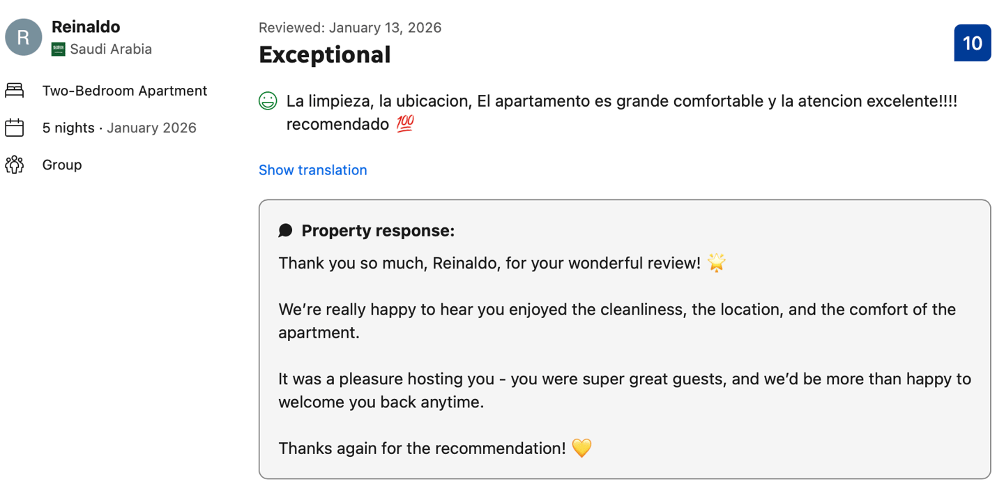The image size is (1004, 491).
Task: Click the green smiley face icon
Action: 268,101
